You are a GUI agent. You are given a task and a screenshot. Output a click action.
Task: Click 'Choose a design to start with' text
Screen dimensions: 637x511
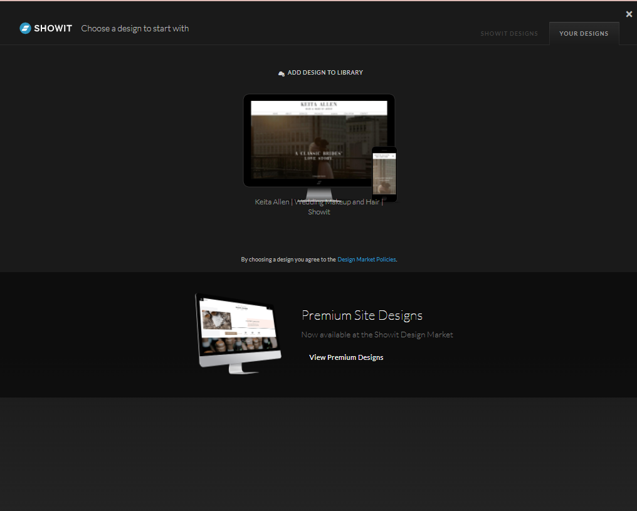(x=135, y=28)
